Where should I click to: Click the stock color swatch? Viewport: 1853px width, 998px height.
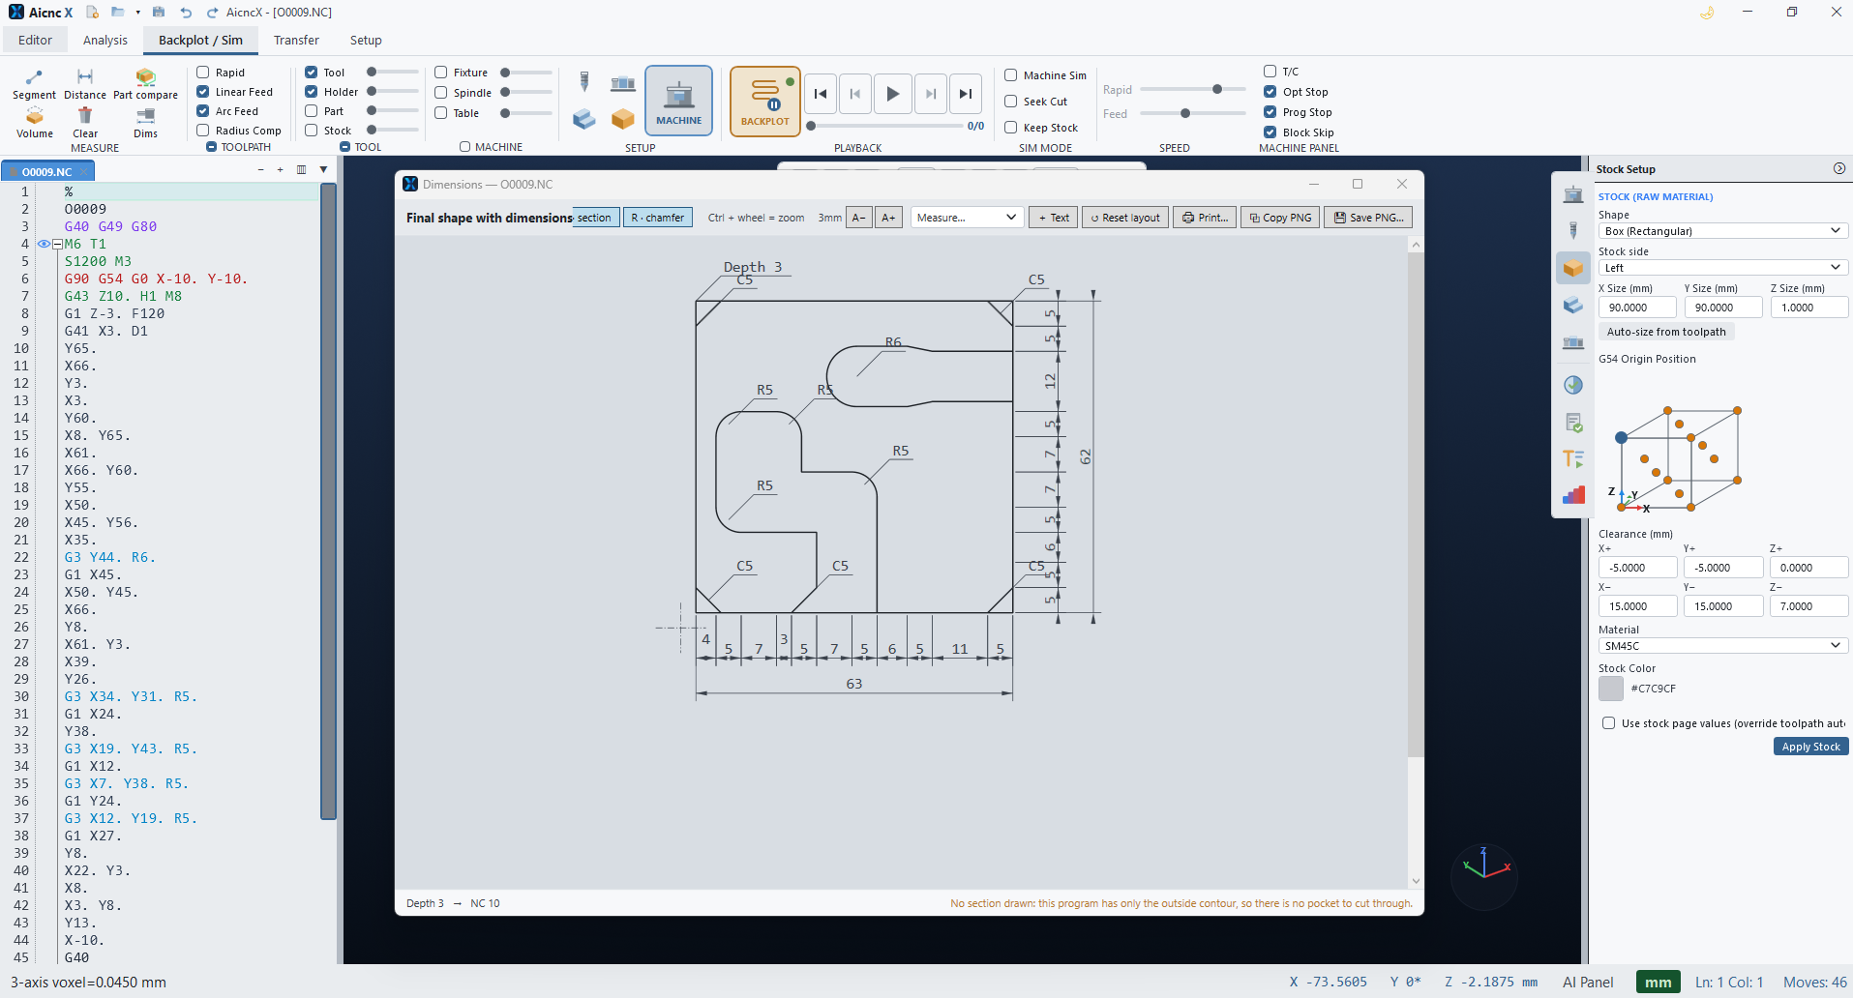click(1611, 689)
